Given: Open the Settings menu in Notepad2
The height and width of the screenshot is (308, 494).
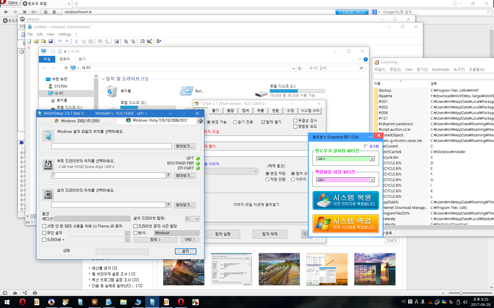Looking at the screenshot, I should point(65,34).
